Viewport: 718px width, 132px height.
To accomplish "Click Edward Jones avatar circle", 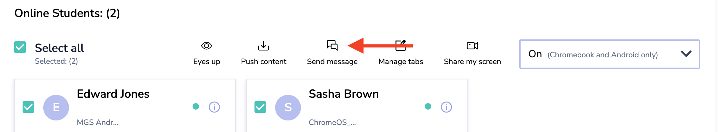I will click(56, 107).
